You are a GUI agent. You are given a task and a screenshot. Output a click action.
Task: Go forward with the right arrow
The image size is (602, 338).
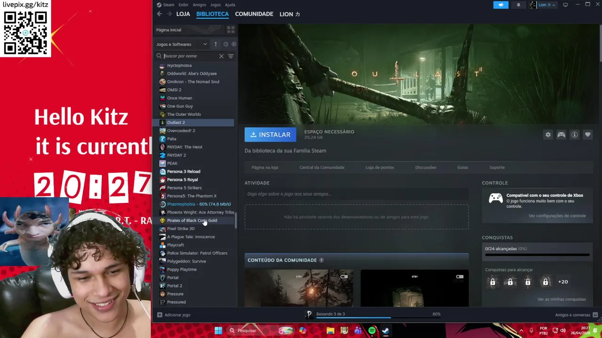(x=169, y=14)
